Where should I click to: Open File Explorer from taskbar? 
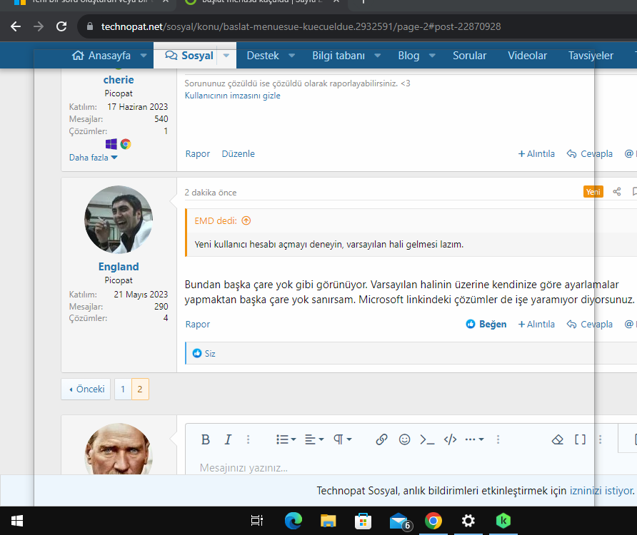(x=328, y=521)
